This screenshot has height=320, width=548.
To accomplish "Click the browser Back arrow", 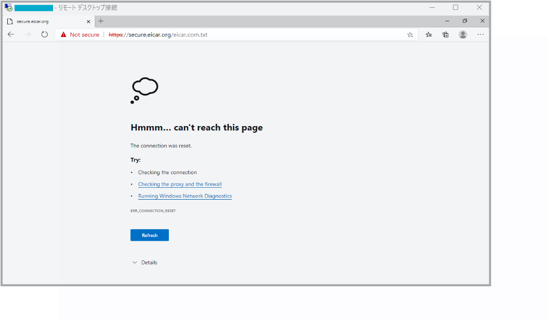I will pos(11,34).
